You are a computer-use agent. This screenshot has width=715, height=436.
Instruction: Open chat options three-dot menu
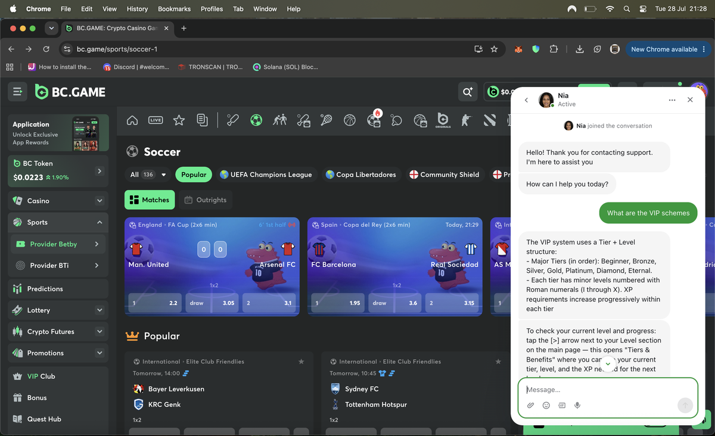coord(672,100)
